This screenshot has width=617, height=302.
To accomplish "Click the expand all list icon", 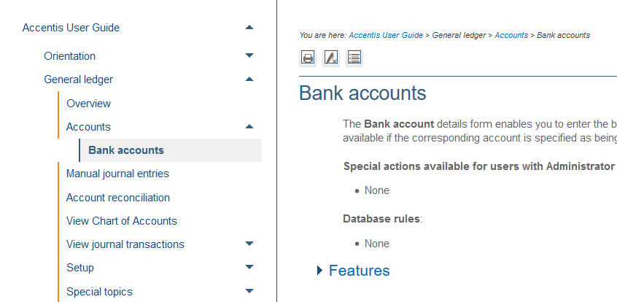I will coord(354,58).
